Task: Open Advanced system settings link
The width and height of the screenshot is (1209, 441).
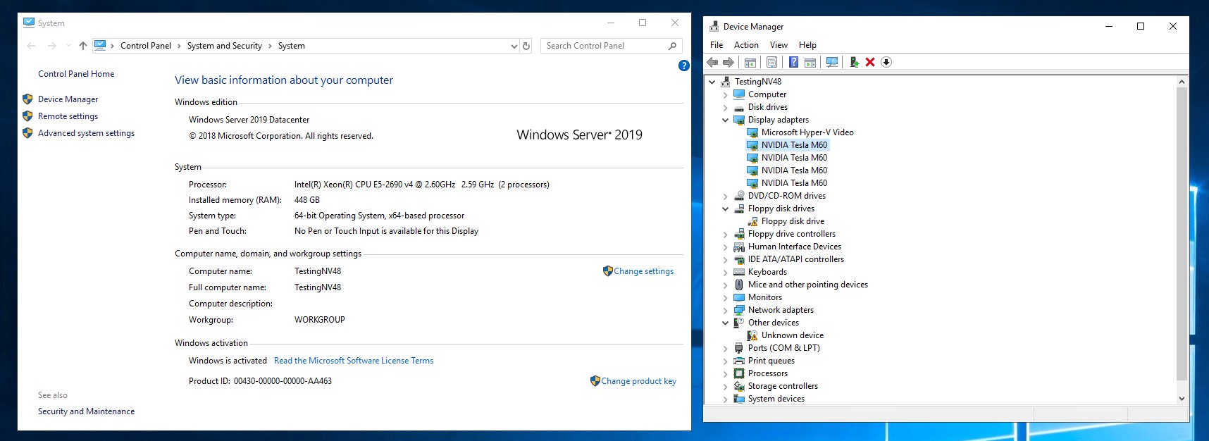Action: point(86,133)
